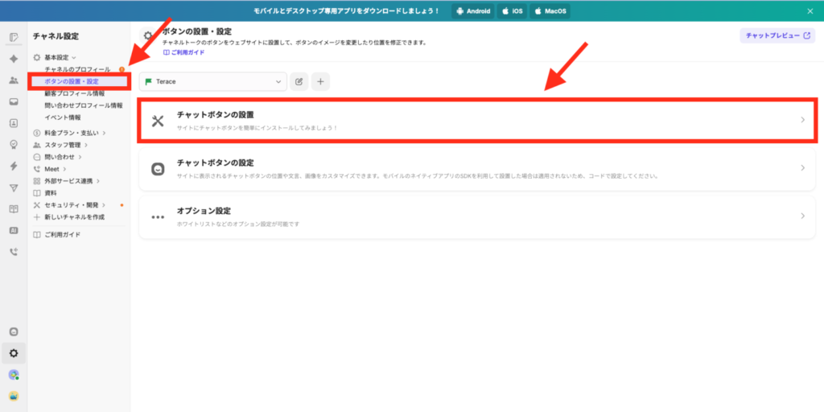Open the Terace channel dropdown
Image resolution: width=824 pixels, height=412 pixels.
213,81
